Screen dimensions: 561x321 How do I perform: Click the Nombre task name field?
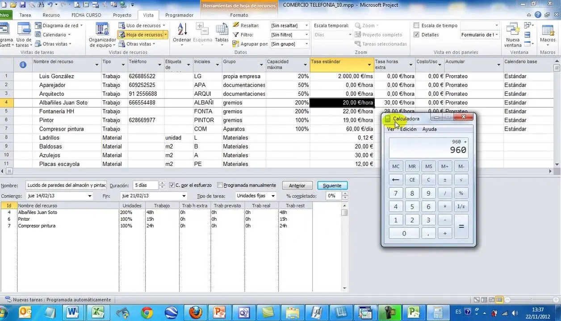pos(66,185)
